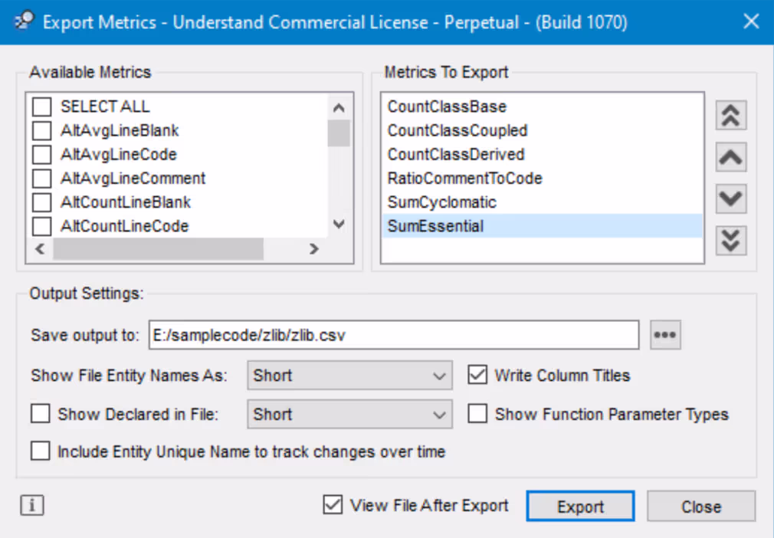This screenshot has height=538, width=774.
Task: Browse for output file with ellipsis button
Action: point(665,335)
